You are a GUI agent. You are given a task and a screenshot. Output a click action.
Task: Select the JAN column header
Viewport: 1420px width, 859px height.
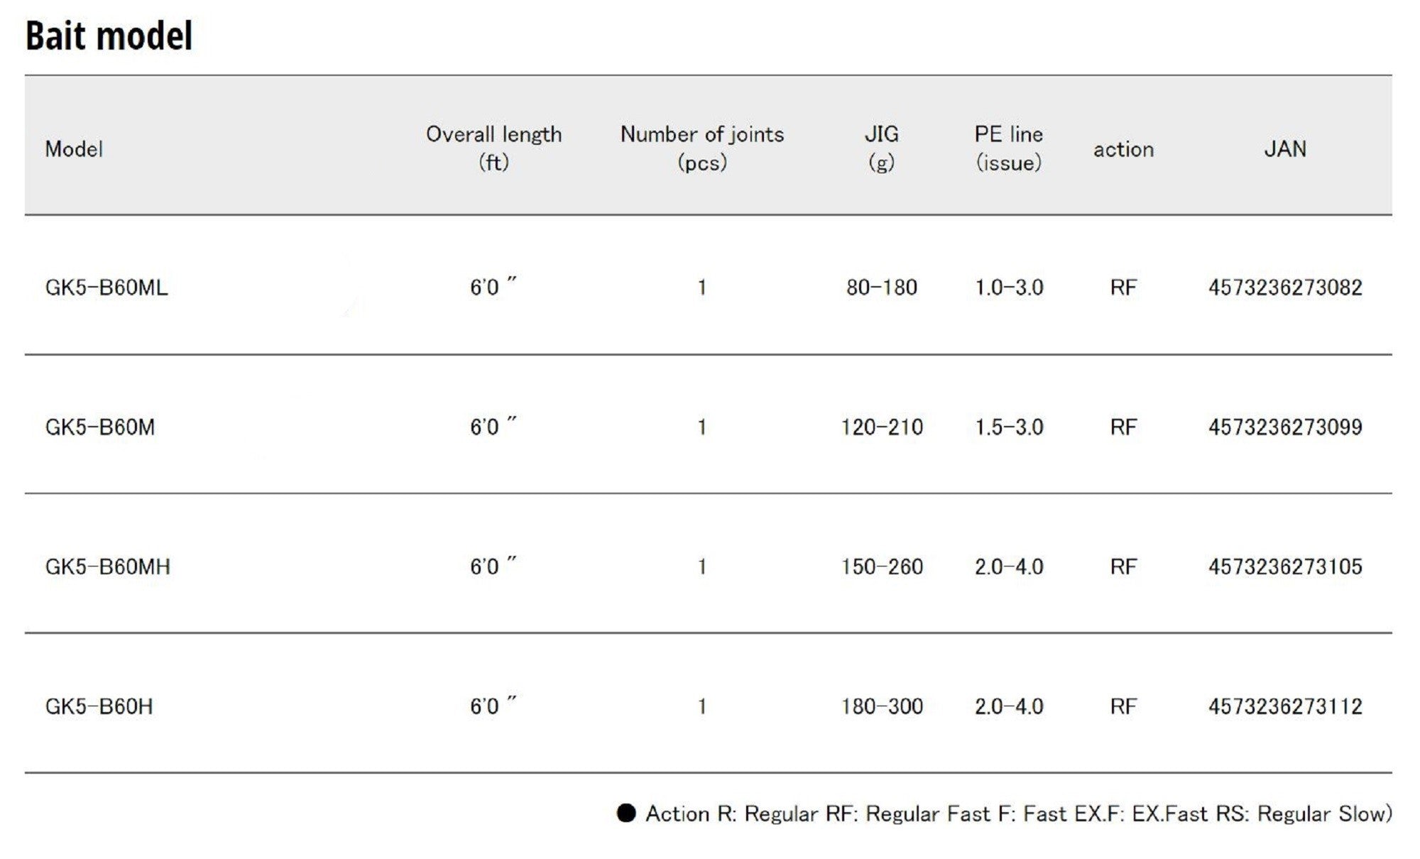click(1284, 149)
